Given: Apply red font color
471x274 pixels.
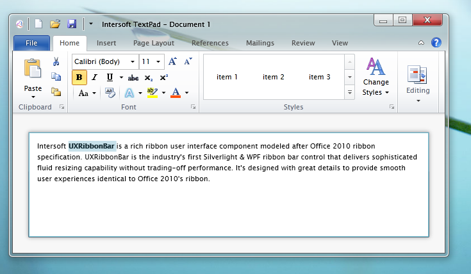Looking at the screenshot, I should click(176, 93).
